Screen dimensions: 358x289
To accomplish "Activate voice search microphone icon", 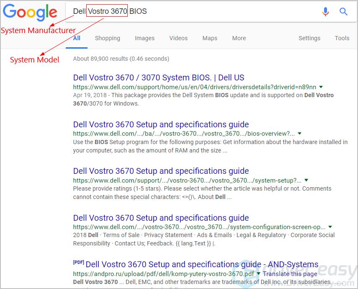I will pos(326,11).
